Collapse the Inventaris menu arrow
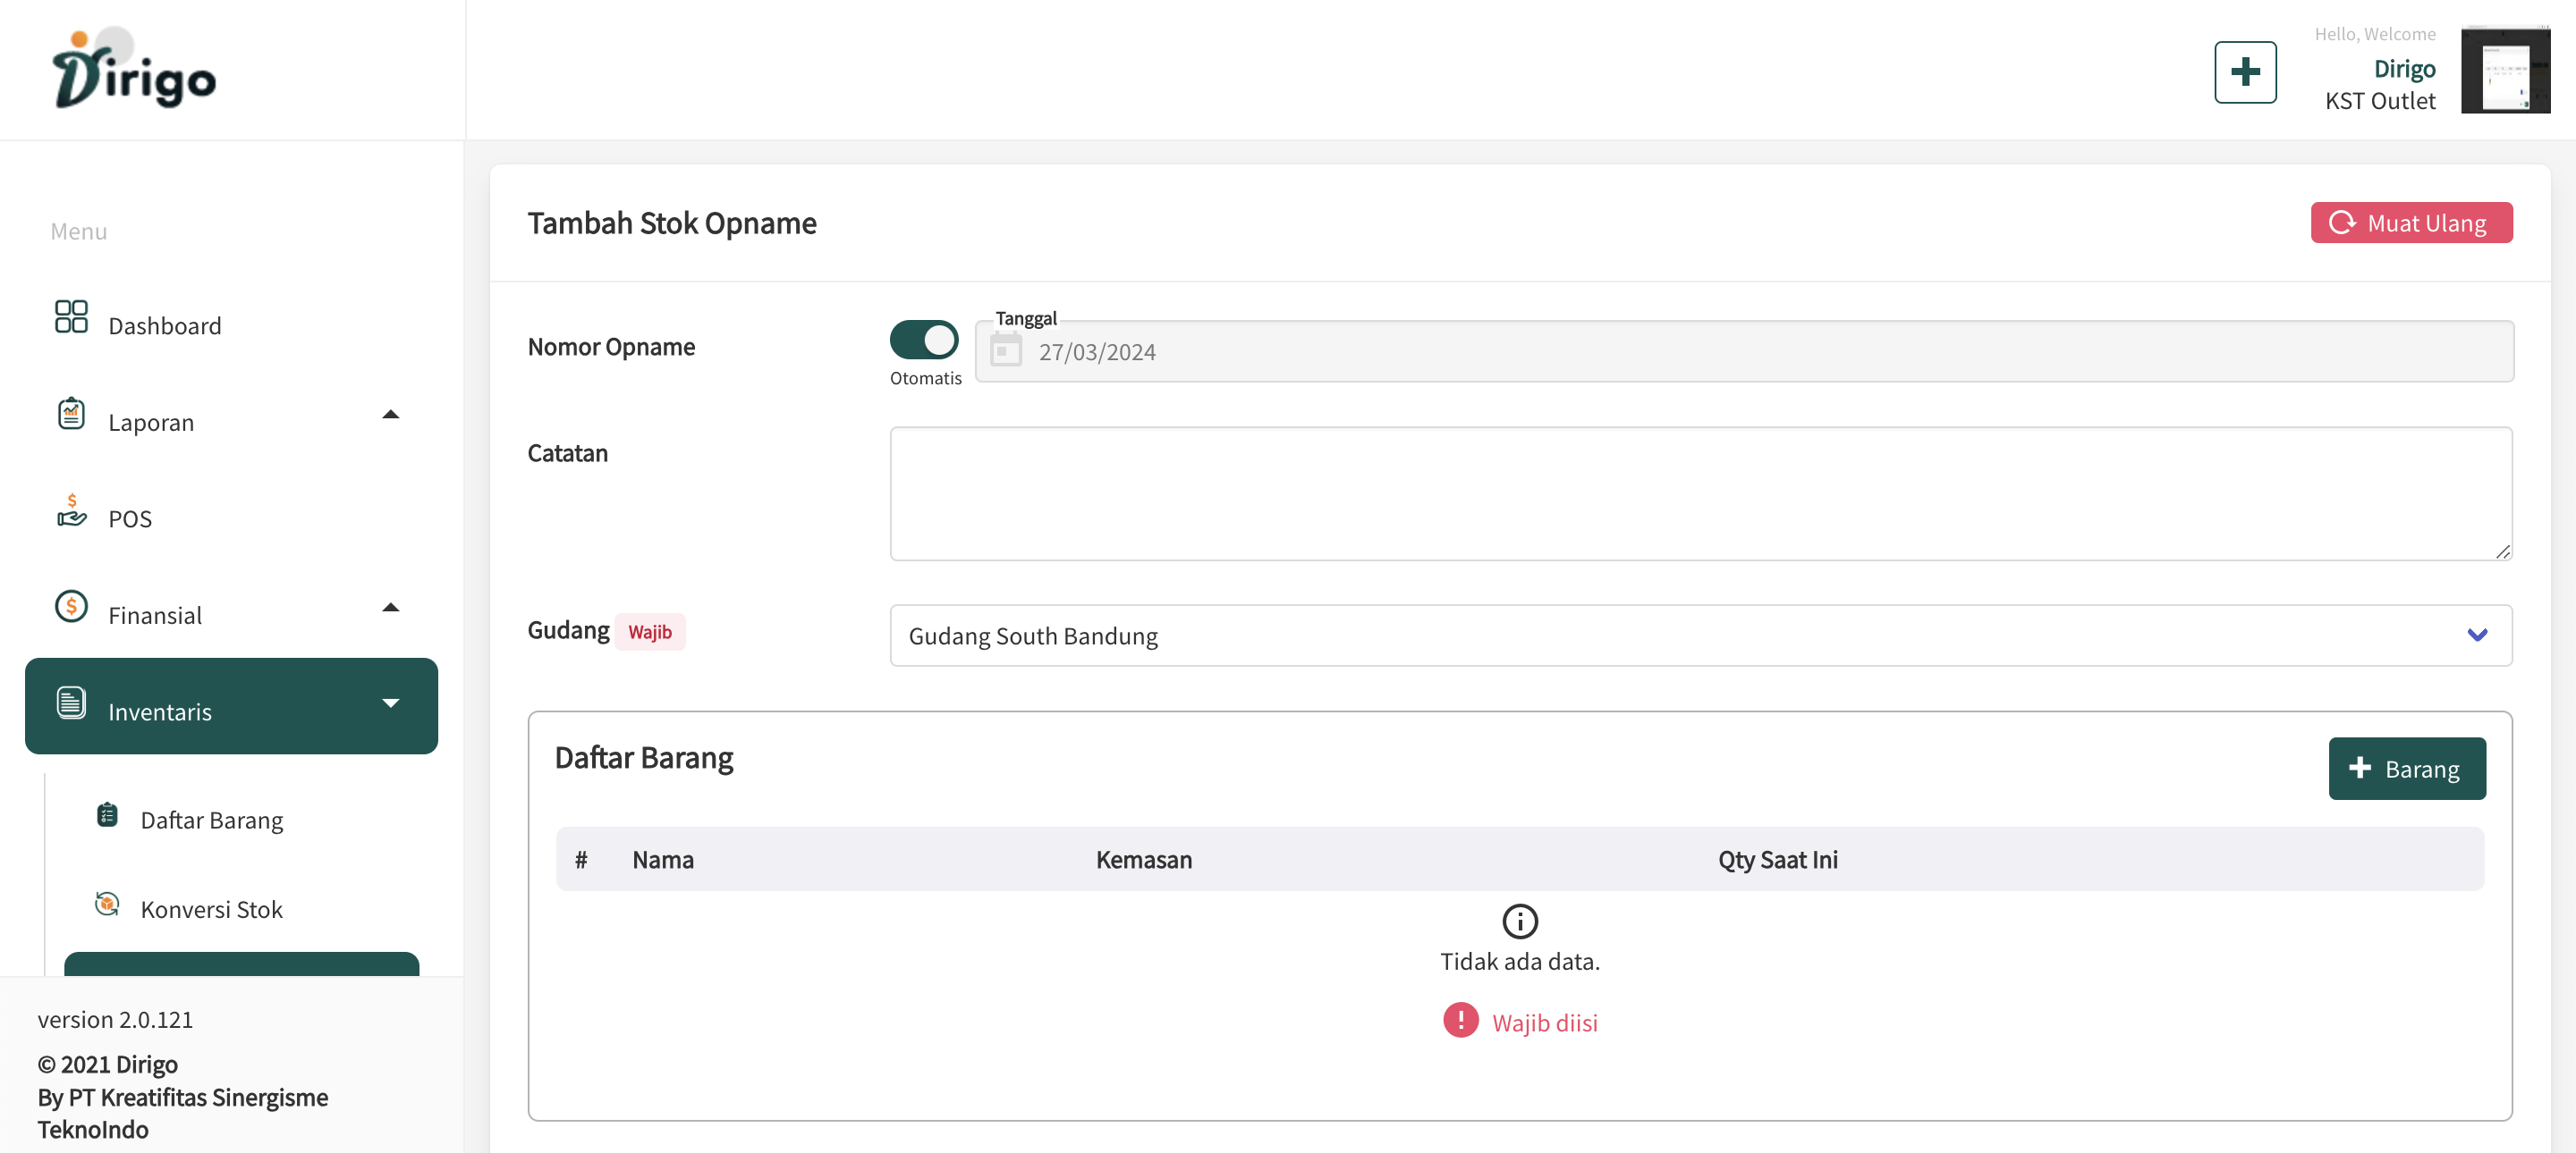 [x=391, y=703]
